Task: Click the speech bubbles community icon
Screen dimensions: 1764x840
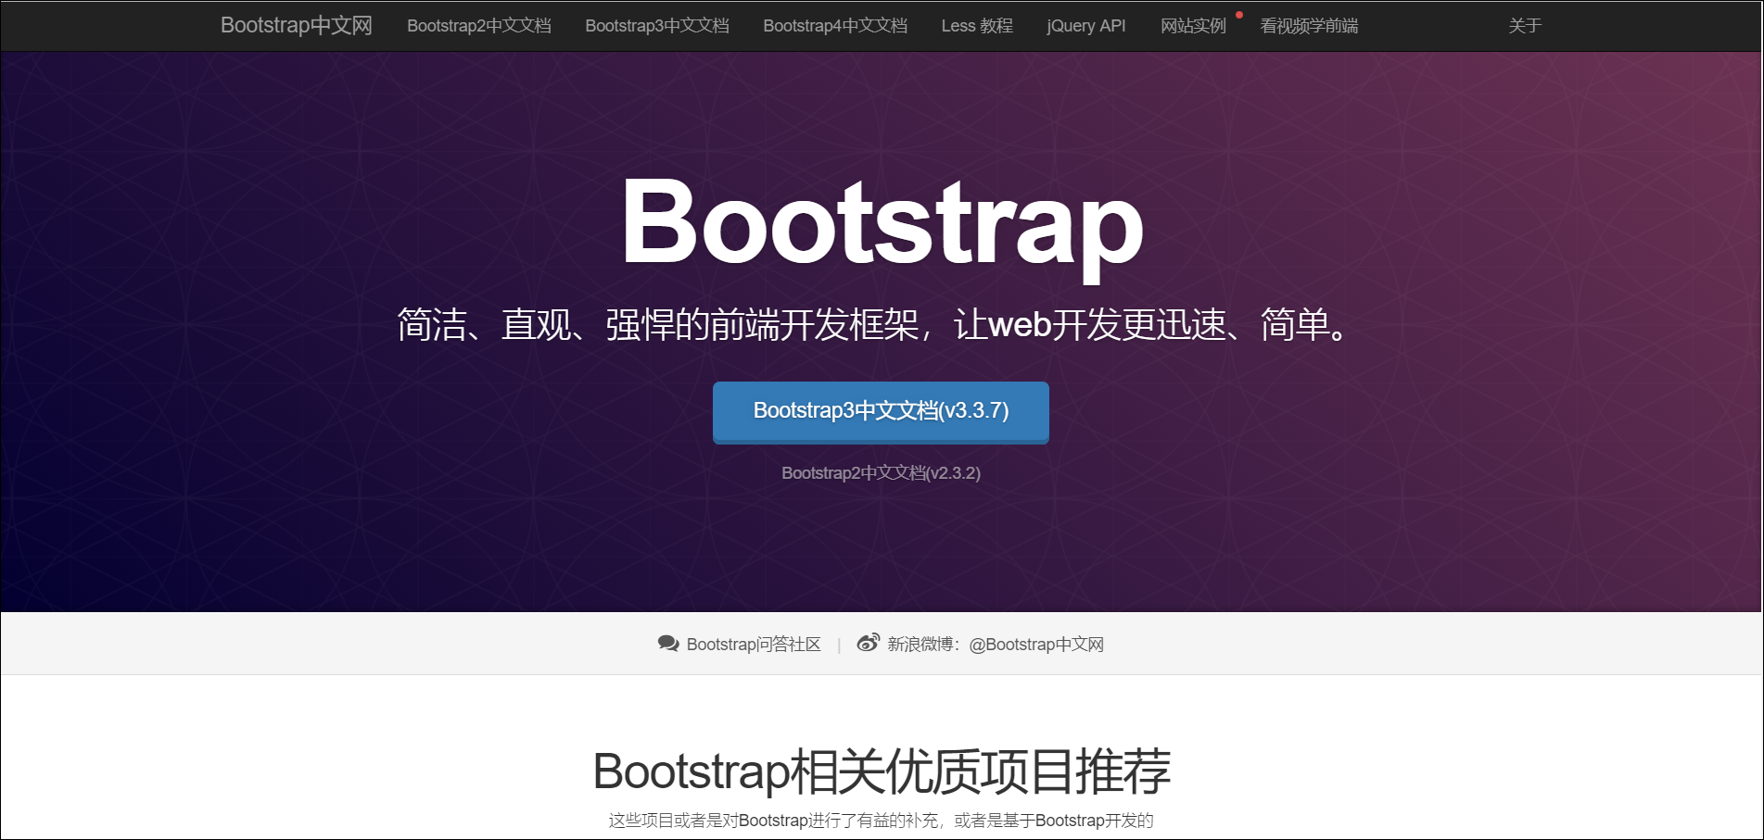Action: [668, 644]
